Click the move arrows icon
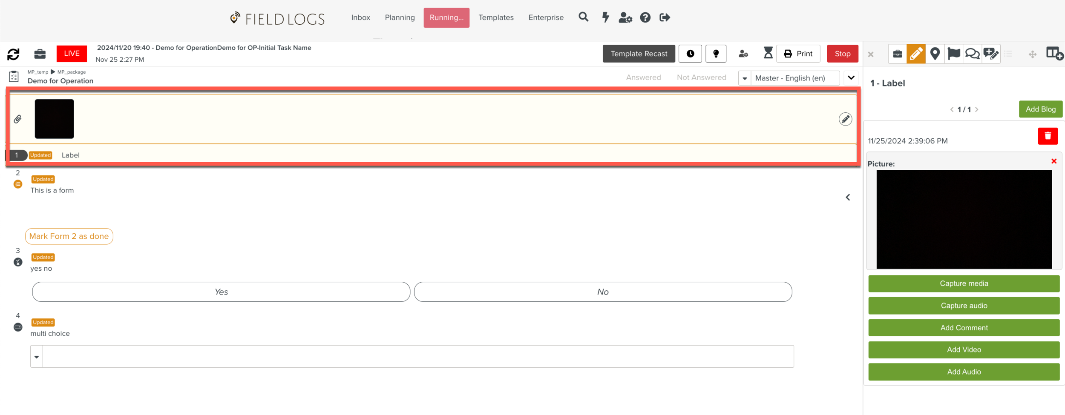The height and width of the screenshot is (415, 1065). pyautogui.click(x=1032, y=54)
